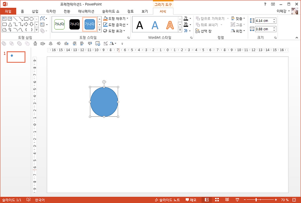Screen dimensions: 301x203
Task: Open the 회전 rotate dropdown
Action: (238, 31)
